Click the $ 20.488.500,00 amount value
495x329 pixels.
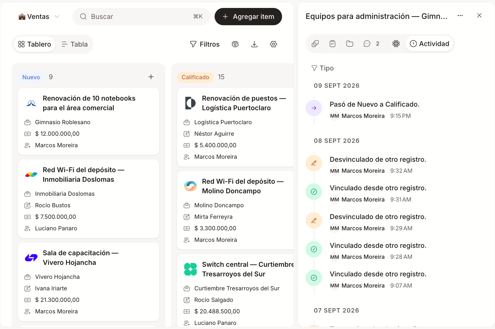(x=217, y=311)
